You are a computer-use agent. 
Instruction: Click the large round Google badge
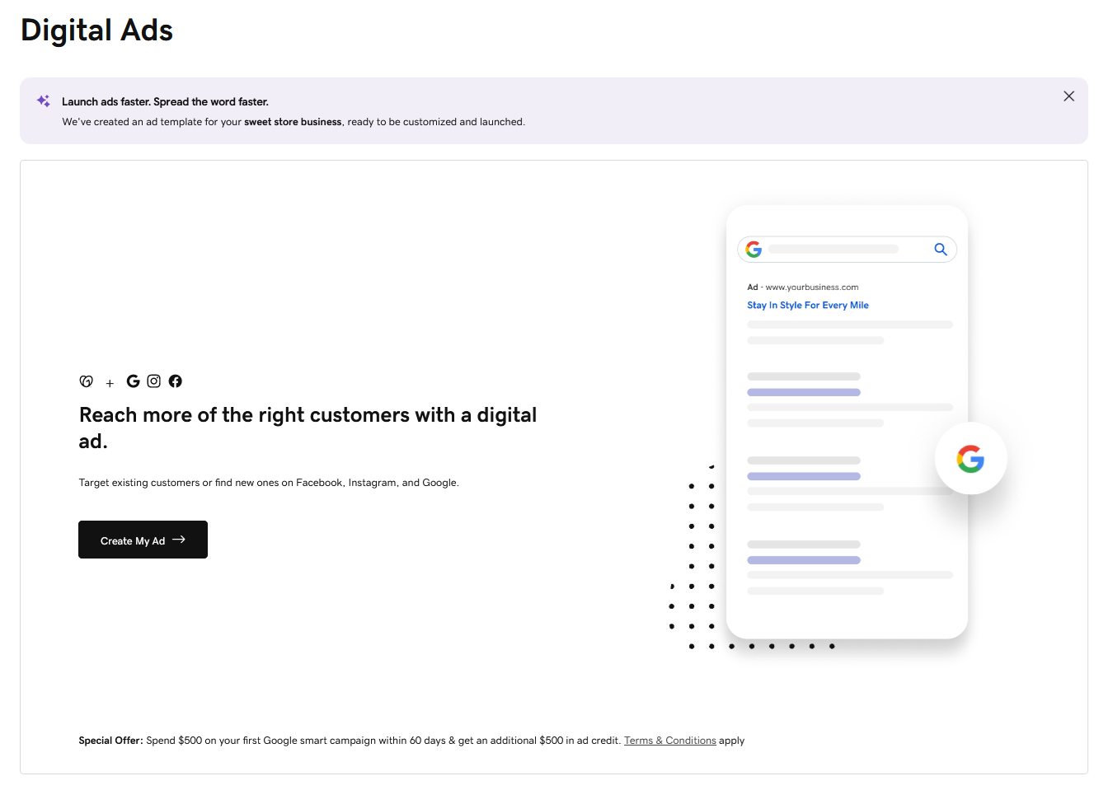pos(970,459)
